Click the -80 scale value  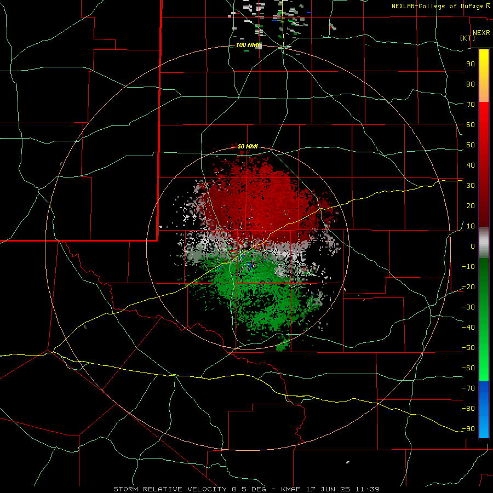pos(468,409)
